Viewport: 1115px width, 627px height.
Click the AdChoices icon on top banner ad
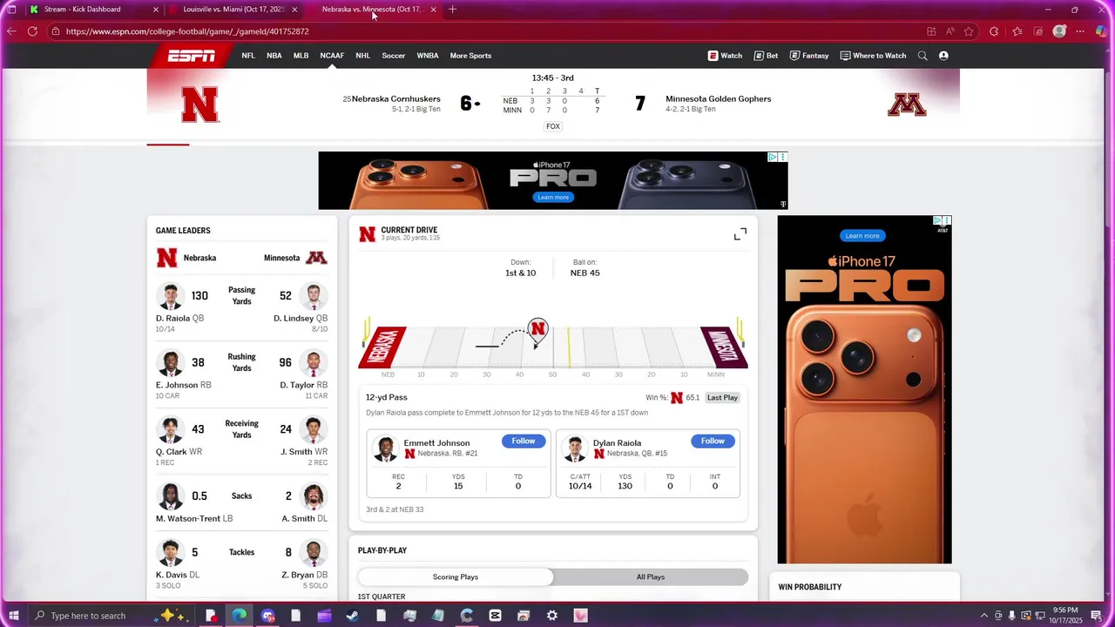click(773, 157)
